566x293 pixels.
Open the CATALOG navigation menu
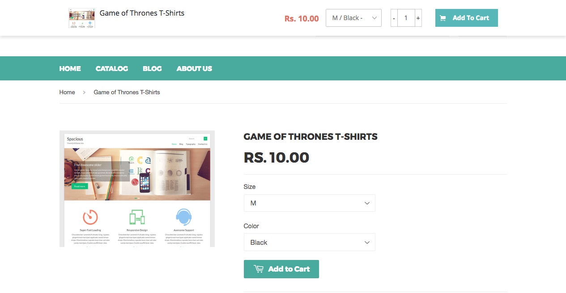(x=111, y=68)
